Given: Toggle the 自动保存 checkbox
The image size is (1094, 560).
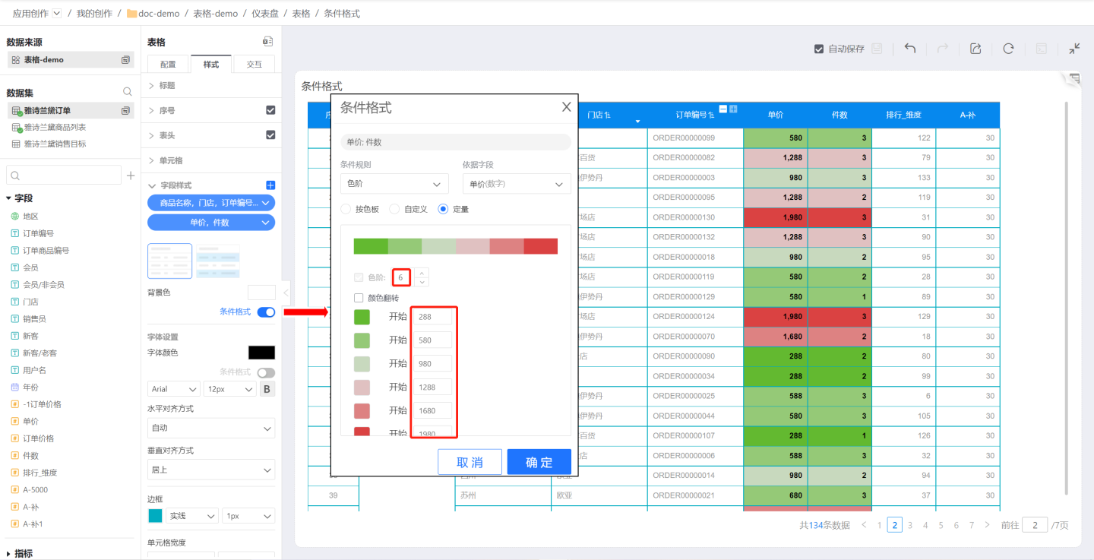Looking at the screenshot, I should pyautogui.click(x=819, y=49).
